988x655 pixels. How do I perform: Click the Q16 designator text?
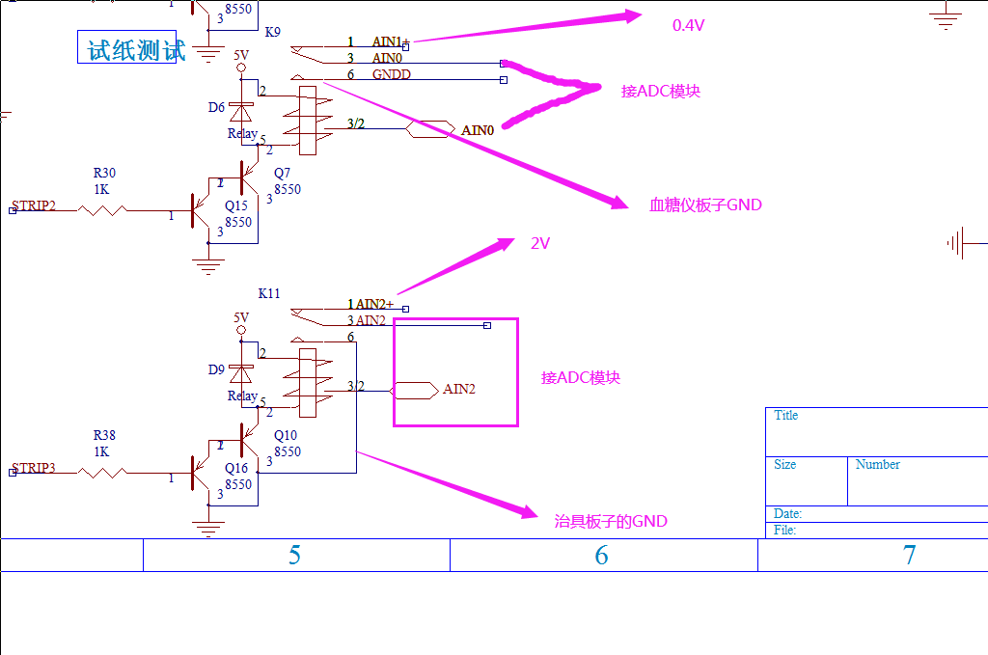(236, 468)
